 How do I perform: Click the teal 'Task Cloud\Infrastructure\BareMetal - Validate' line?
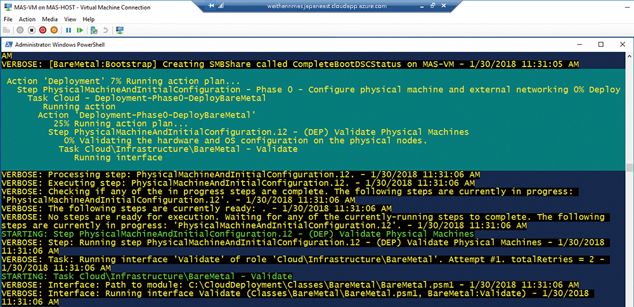(x=178, y=149)
